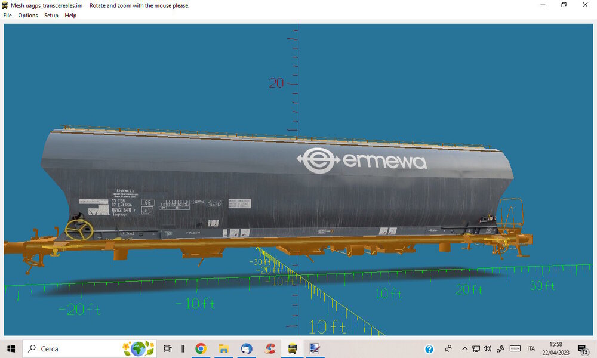Open the People icon in system tray
The height and width of the screenshot is (358, 597).
click(x=448, y=348)
